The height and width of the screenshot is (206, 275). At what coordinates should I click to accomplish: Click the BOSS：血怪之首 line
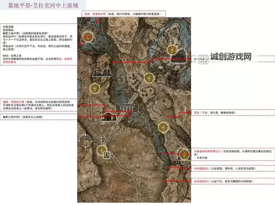(x=12, y=56)
